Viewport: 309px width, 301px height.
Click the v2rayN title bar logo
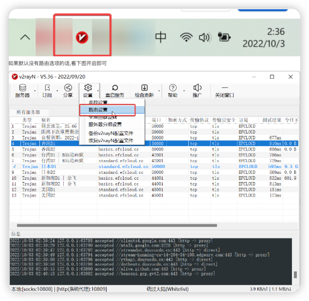click(15, 77)
